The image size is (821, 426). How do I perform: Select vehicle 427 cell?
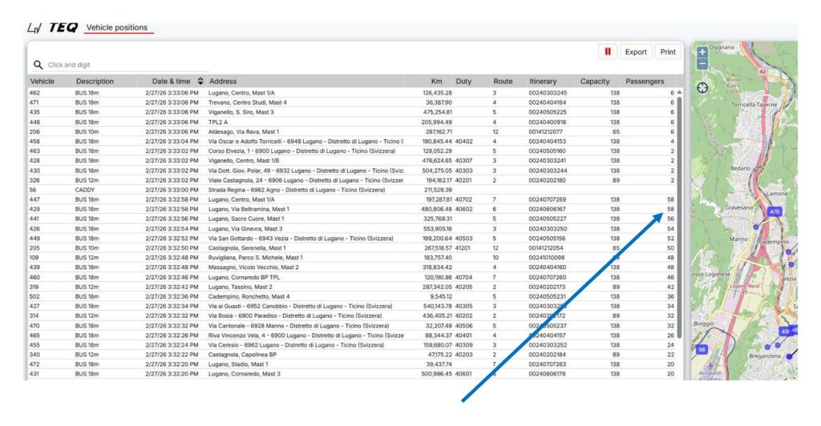click(34, 307)
